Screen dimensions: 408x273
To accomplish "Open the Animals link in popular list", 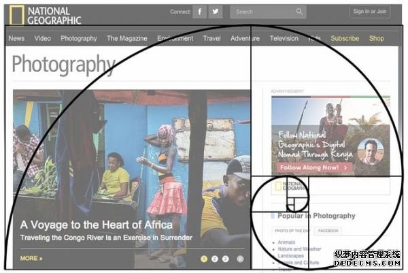I will point(286,242).
